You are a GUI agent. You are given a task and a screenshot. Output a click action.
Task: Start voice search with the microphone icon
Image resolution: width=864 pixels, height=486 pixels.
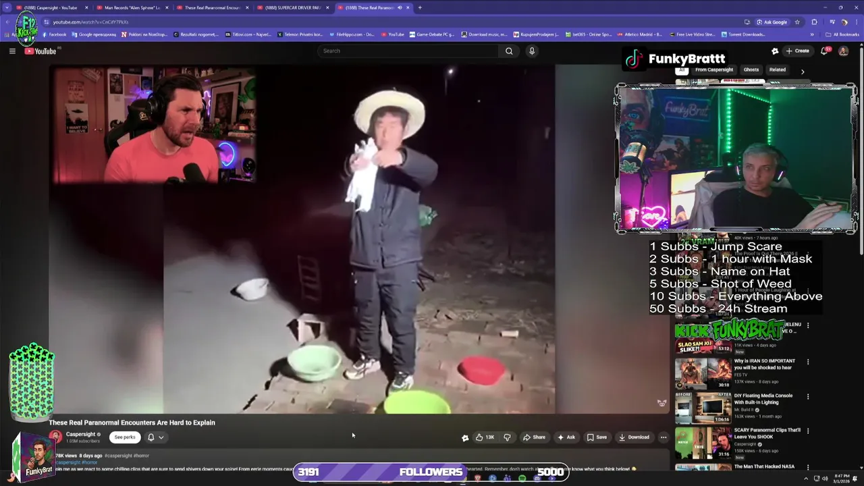[x=532, y=51]
